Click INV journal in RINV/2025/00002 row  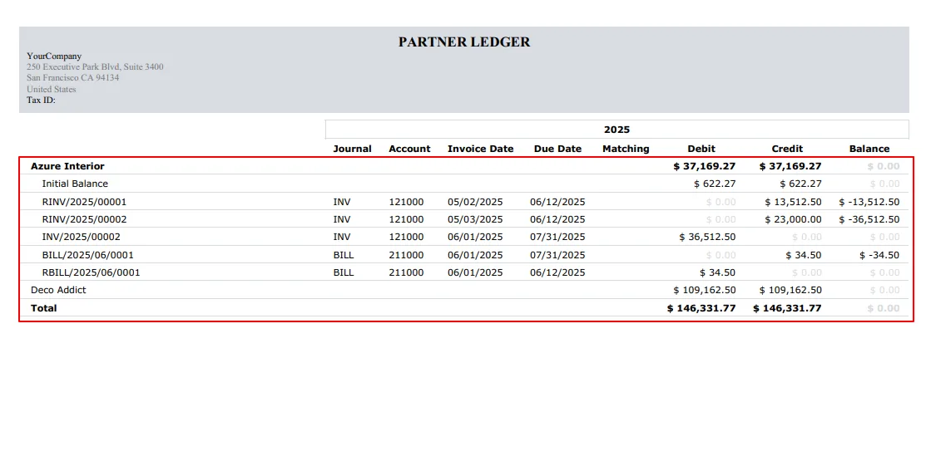pyautogui.click(x=342, y=219)
